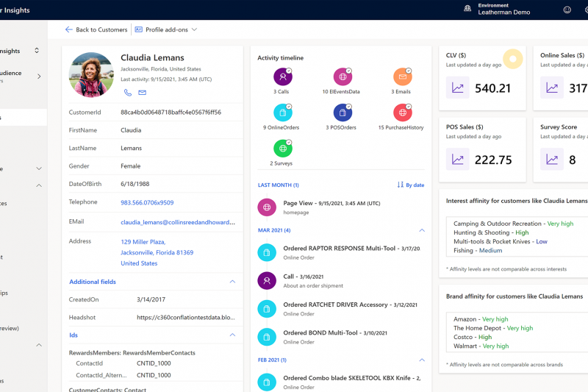
Task: Click Camping & Outdoor Recreation affinity row
Action: pos(513,224)
